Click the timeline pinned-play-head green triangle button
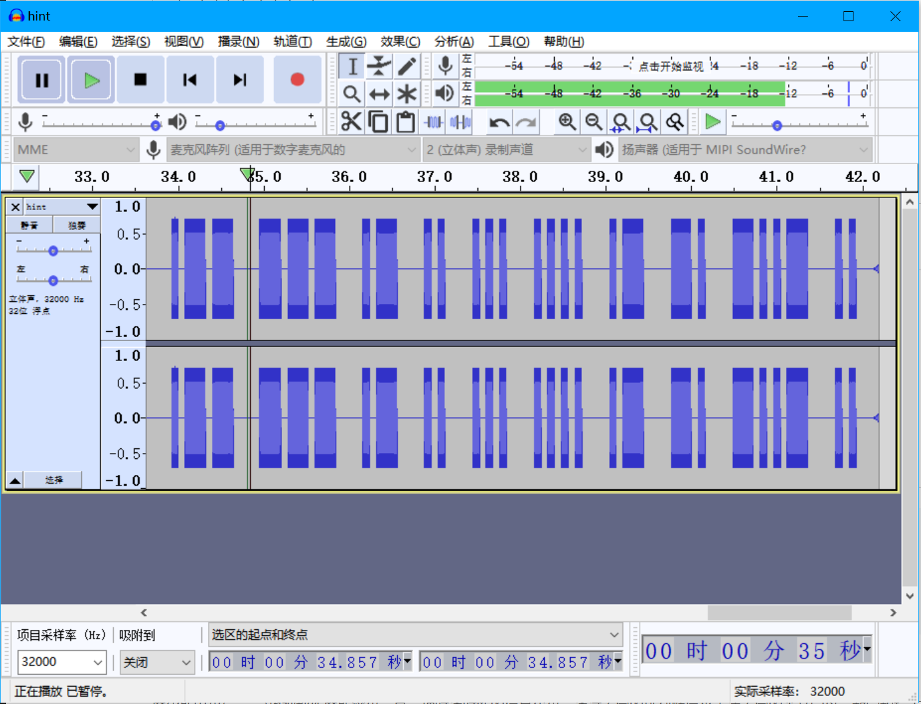This screenshot has width=921, height=704. 27,177
